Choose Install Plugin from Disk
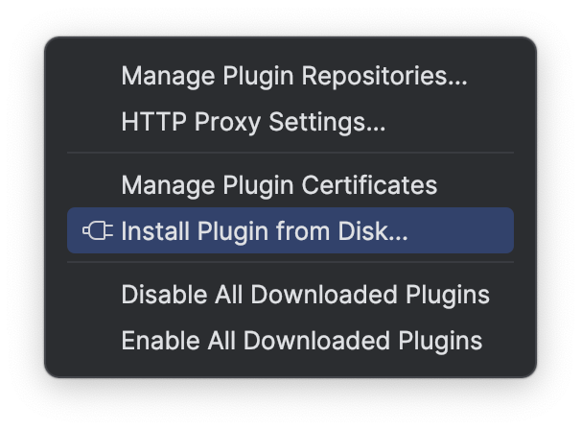 click(x=265, y=231)
